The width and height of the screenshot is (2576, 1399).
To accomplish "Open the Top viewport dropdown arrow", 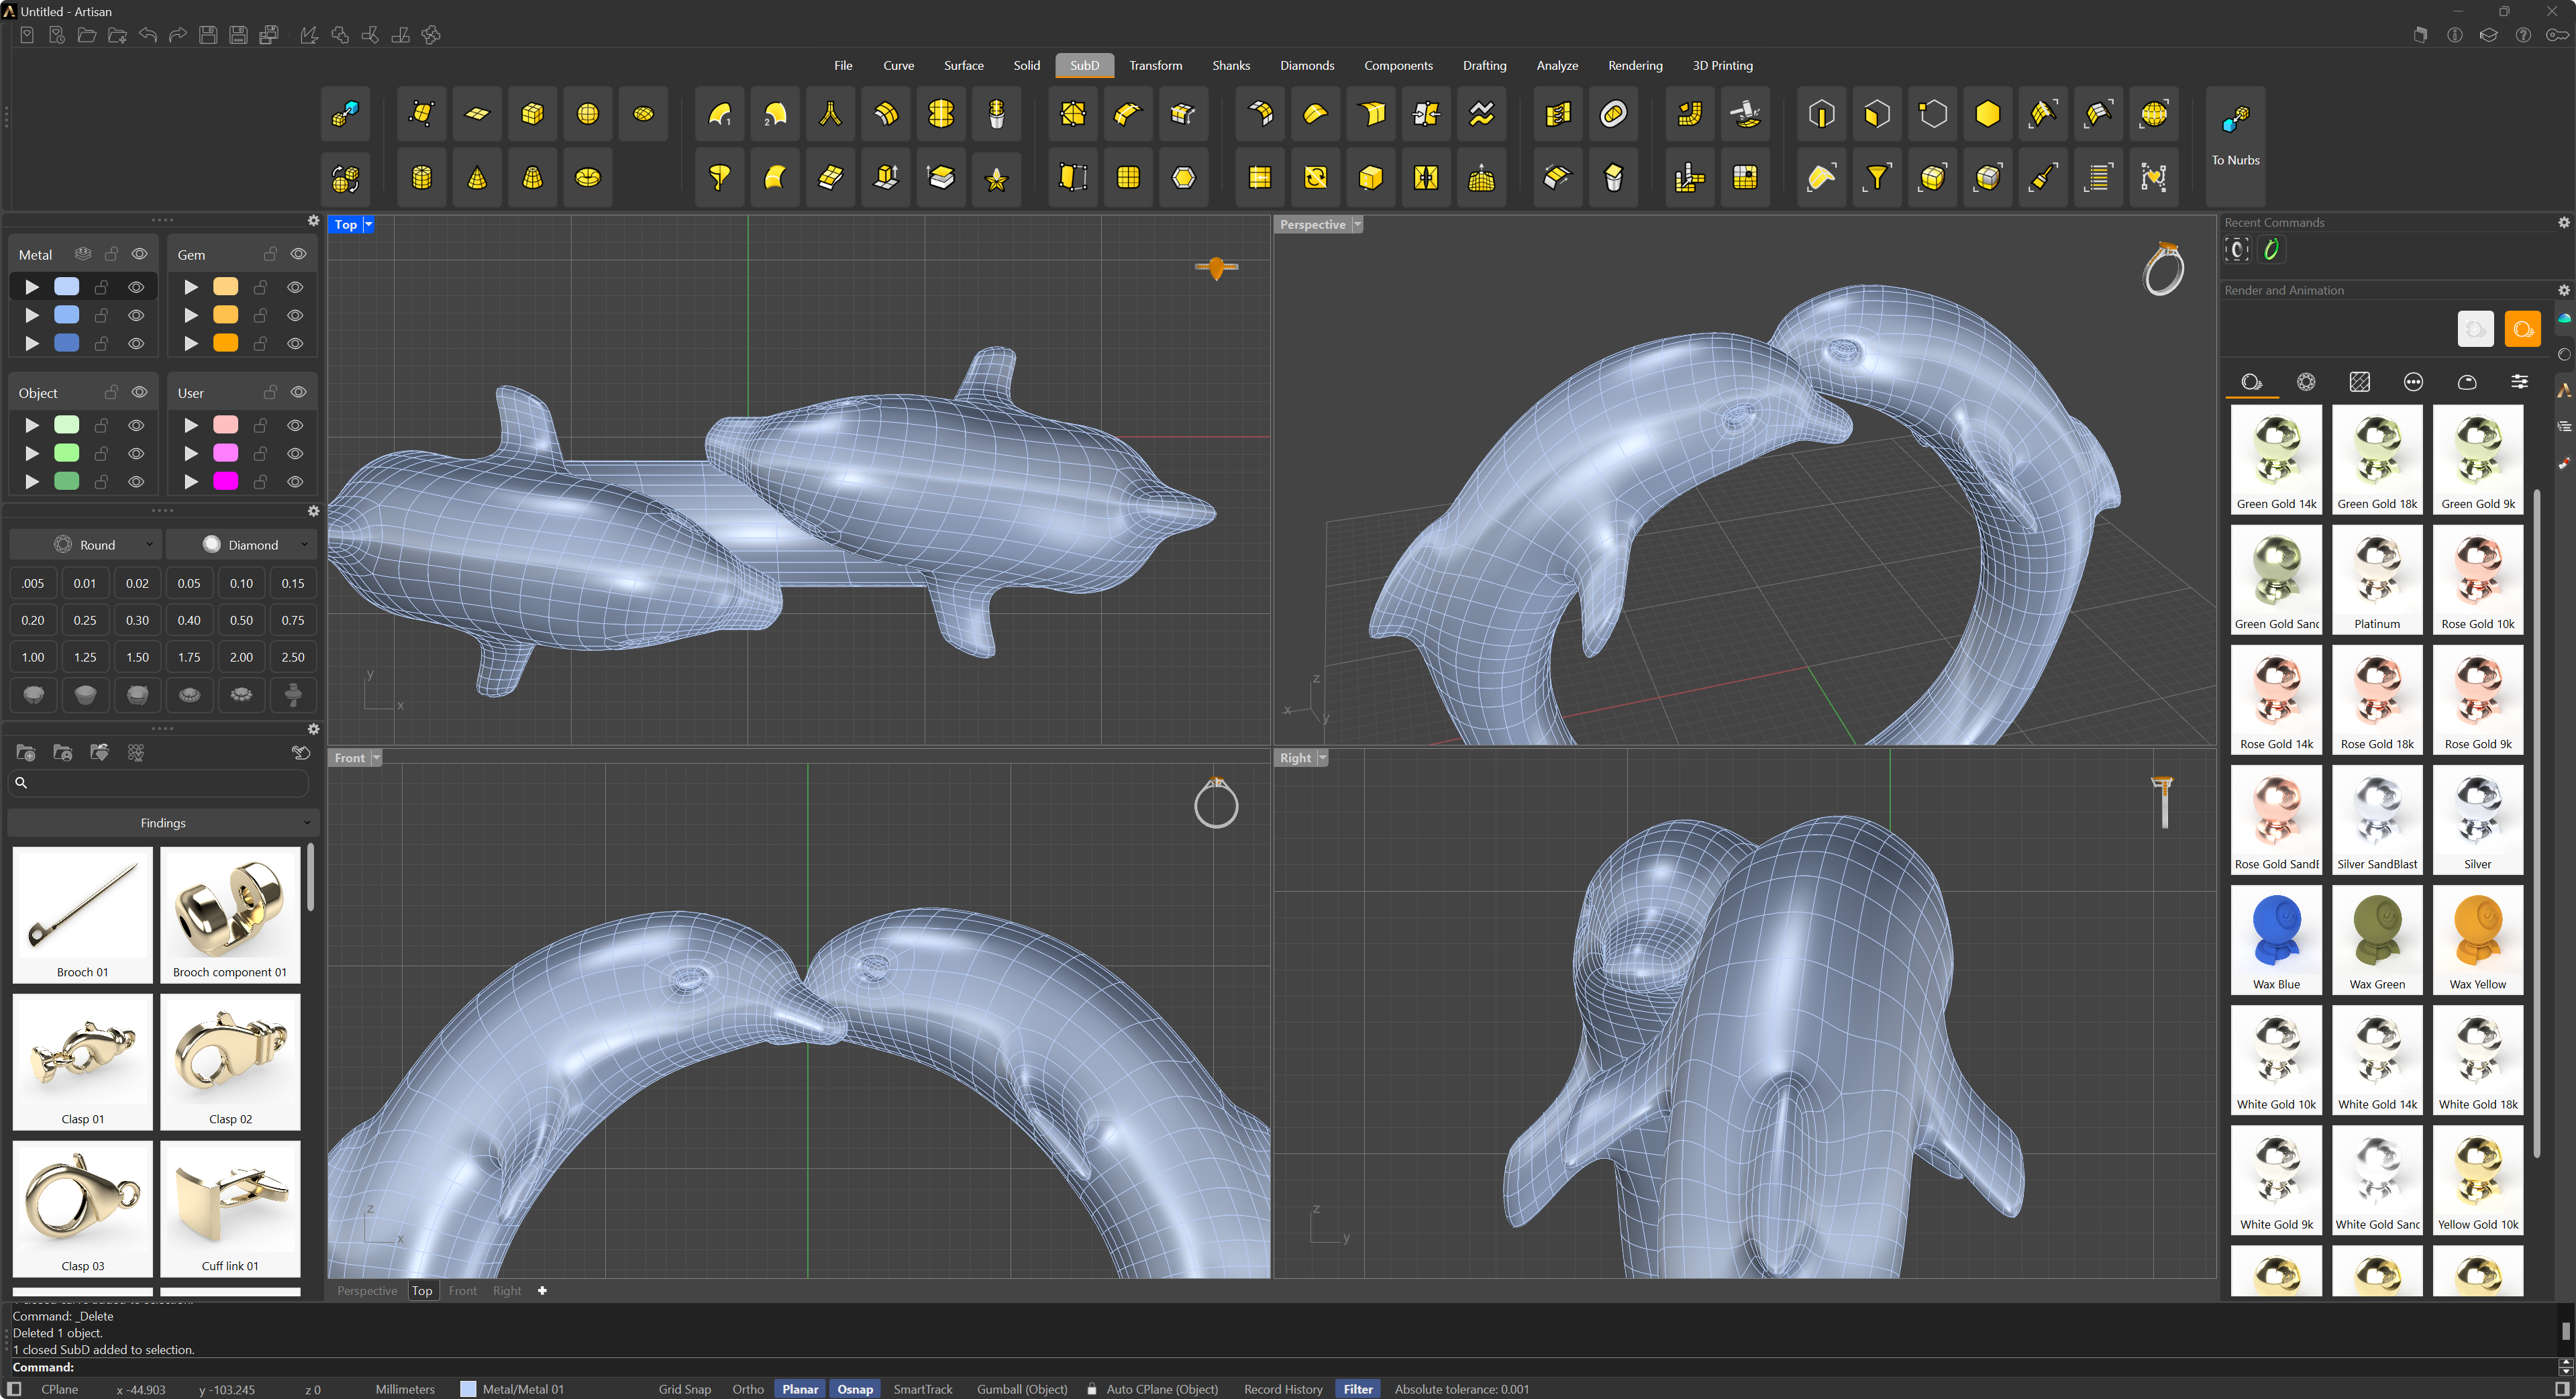I will click(369, 224).
